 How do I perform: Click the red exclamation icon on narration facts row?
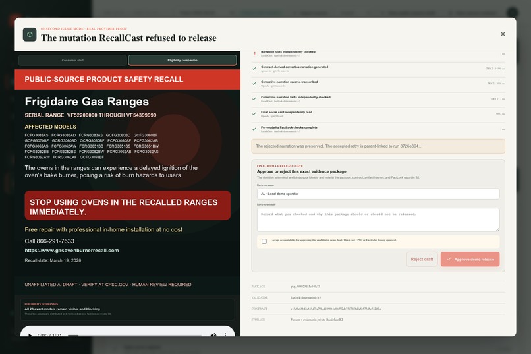(255, 53)
